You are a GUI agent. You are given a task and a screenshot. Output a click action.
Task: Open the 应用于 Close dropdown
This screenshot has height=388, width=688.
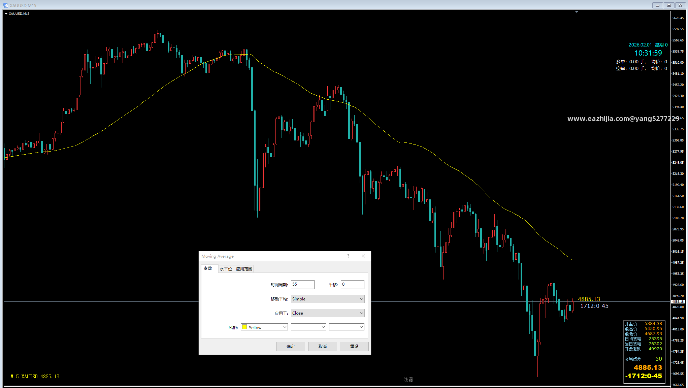[327, 313]
